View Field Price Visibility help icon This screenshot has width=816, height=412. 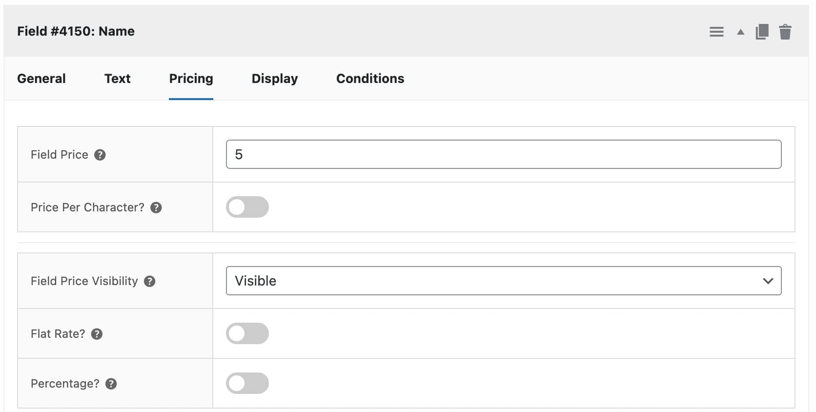coord(150,281)
